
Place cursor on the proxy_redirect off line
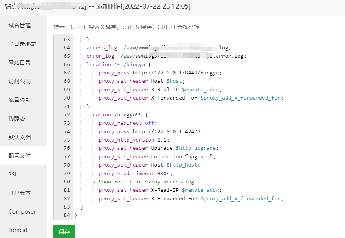point(127,123)
